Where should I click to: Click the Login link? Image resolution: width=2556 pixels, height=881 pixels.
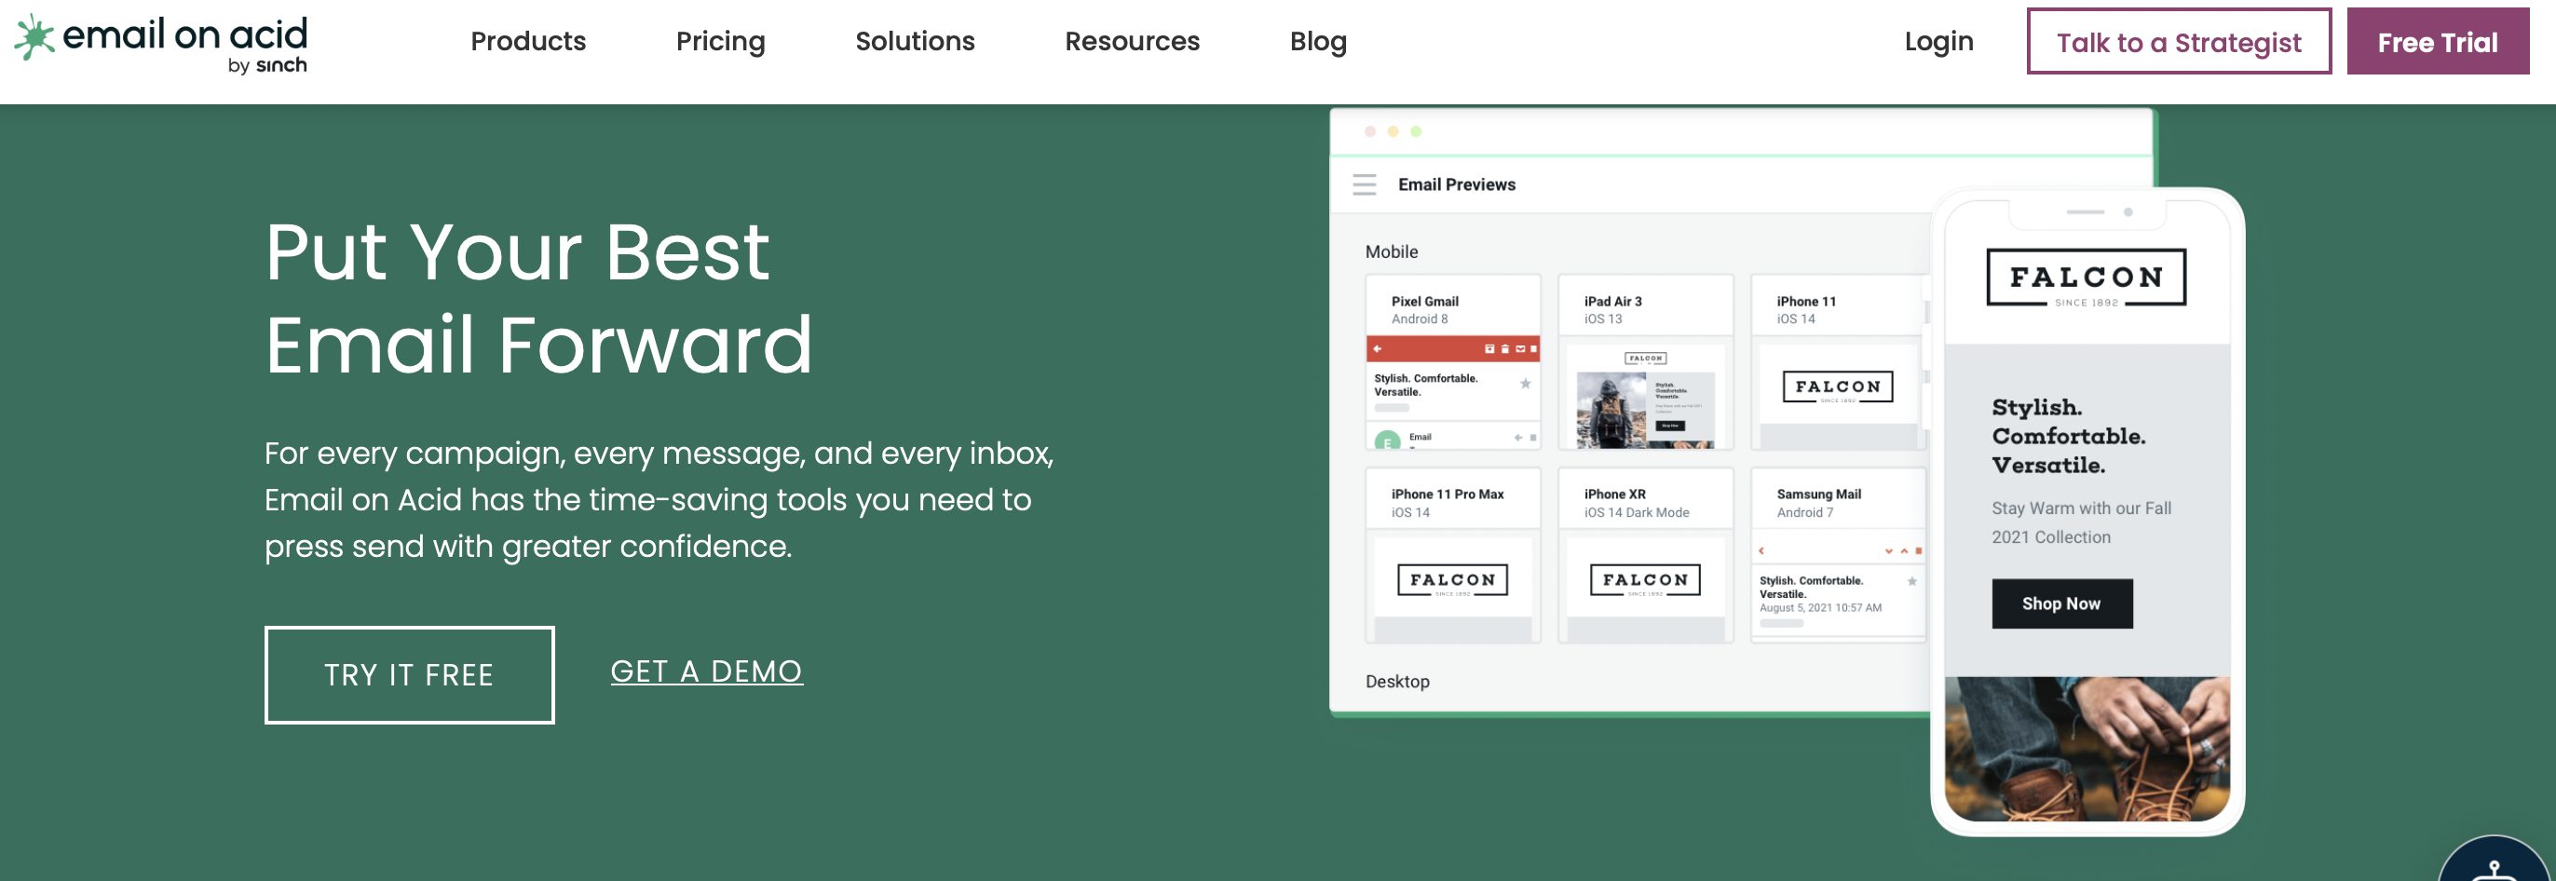(x=1938, y=42)
